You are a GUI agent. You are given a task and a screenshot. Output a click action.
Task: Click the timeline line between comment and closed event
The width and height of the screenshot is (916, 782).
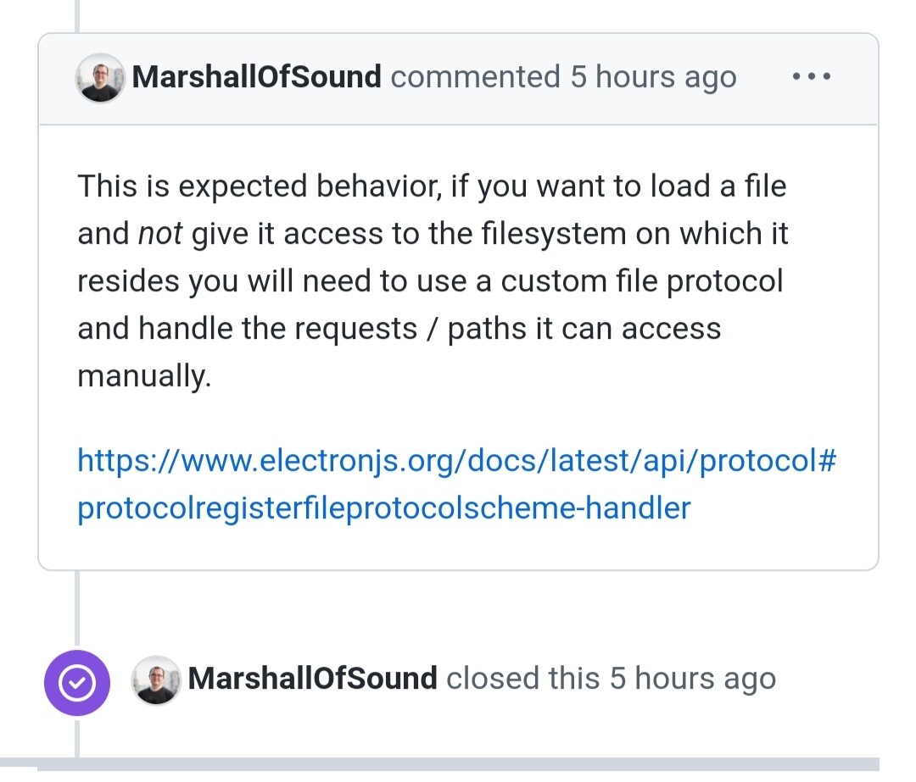tap(76, 609)
